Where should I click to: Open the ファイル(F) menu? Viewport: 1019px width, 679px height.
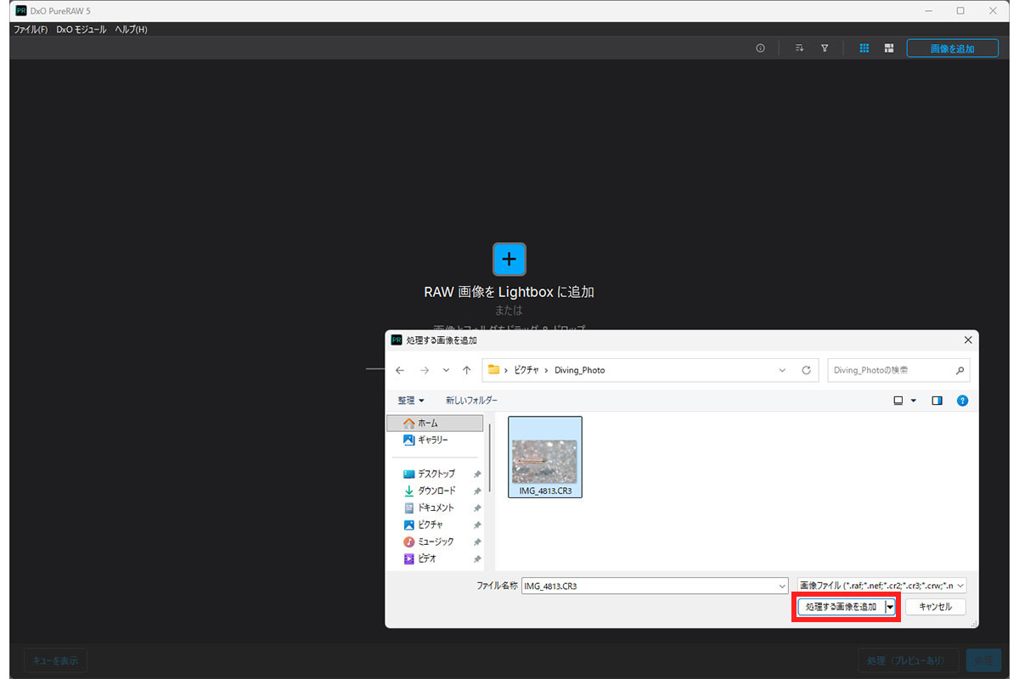coord(31,30)
